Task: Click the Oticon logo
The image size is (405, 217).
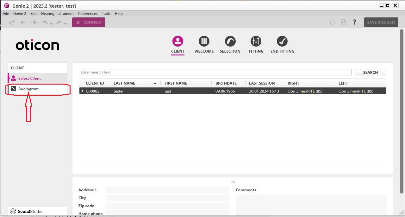Action: 37,46
